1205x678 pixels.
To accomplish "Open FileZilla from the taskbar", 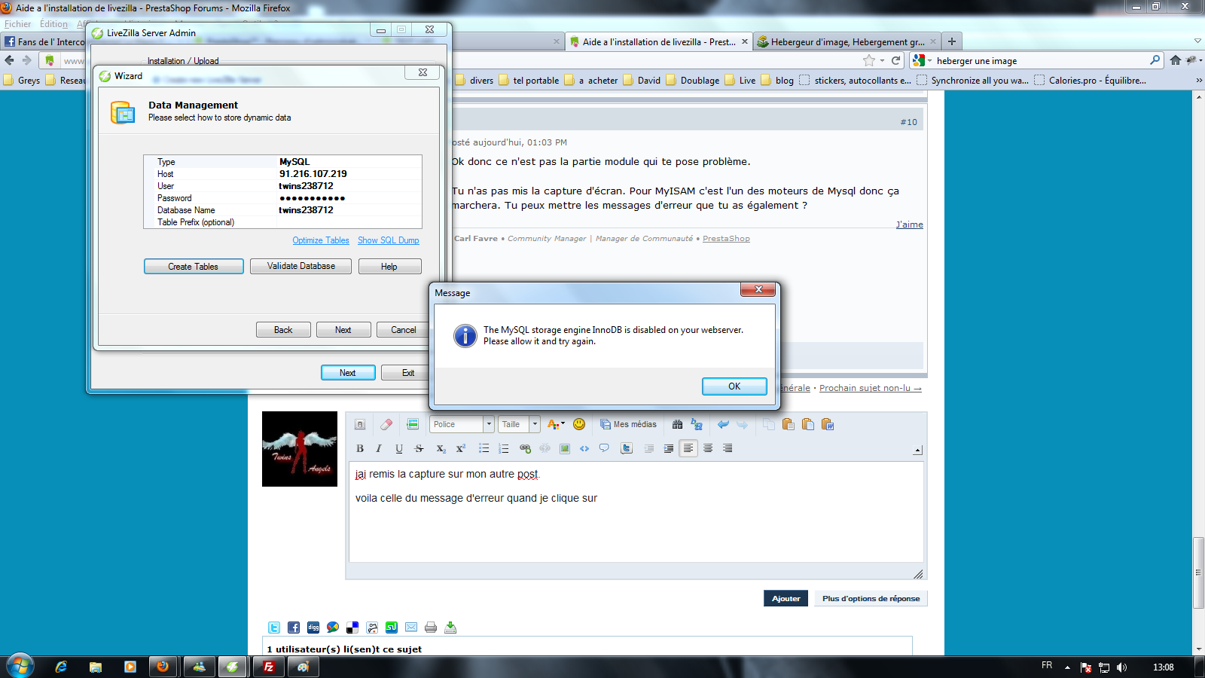I will [268, 667].
